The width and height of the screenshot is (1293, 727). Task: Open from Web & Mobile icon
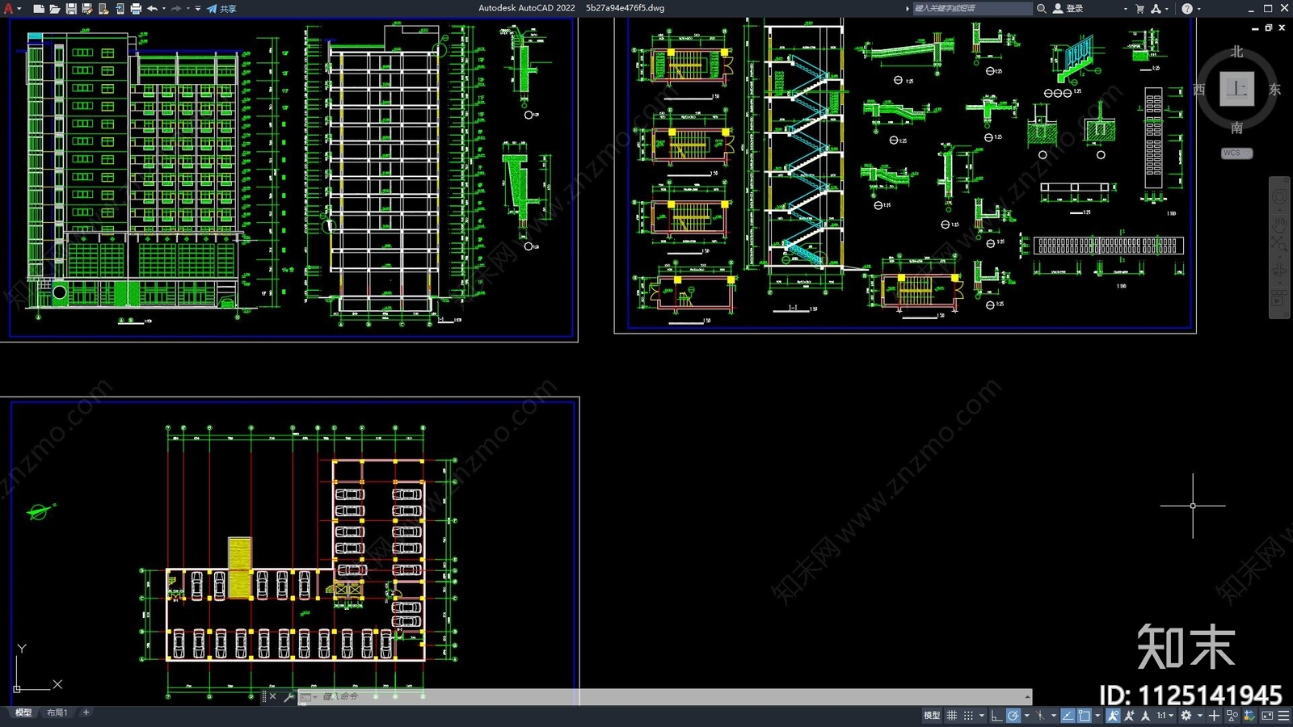[103, 8]
